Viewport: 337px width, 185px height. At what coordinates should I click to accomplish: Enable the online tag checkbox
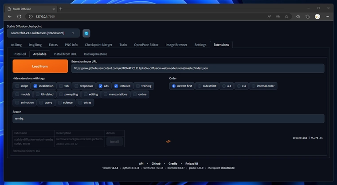pos(135,94)
